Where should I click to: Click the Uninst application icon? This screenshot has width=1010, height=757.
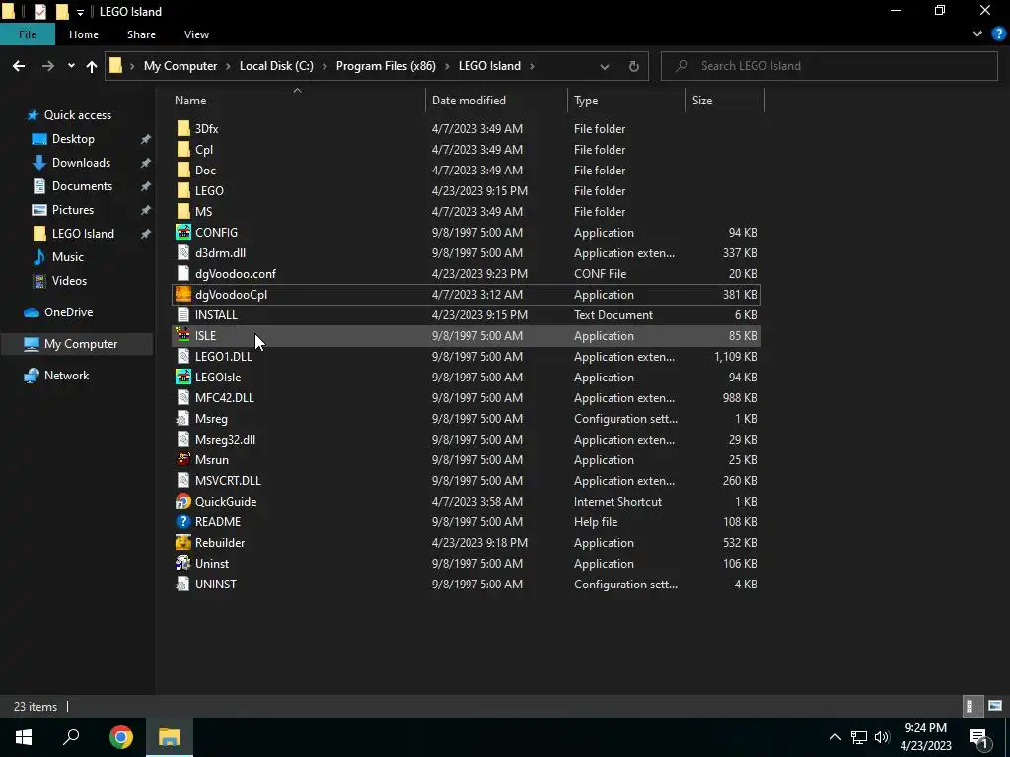(183, 563)
